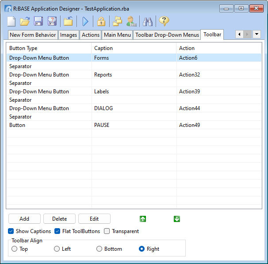Image resolution: width=268 pixels, height=264 pixels.
Task: Move selected item down with green arrow
Action: coord(177,219)
